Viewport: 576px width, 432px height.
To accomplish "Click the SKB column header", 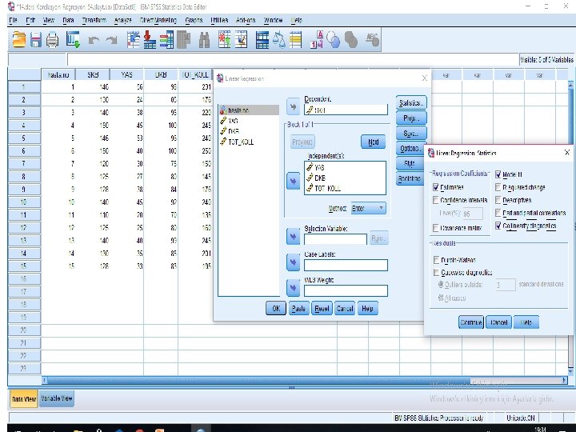I will [93, 74].
